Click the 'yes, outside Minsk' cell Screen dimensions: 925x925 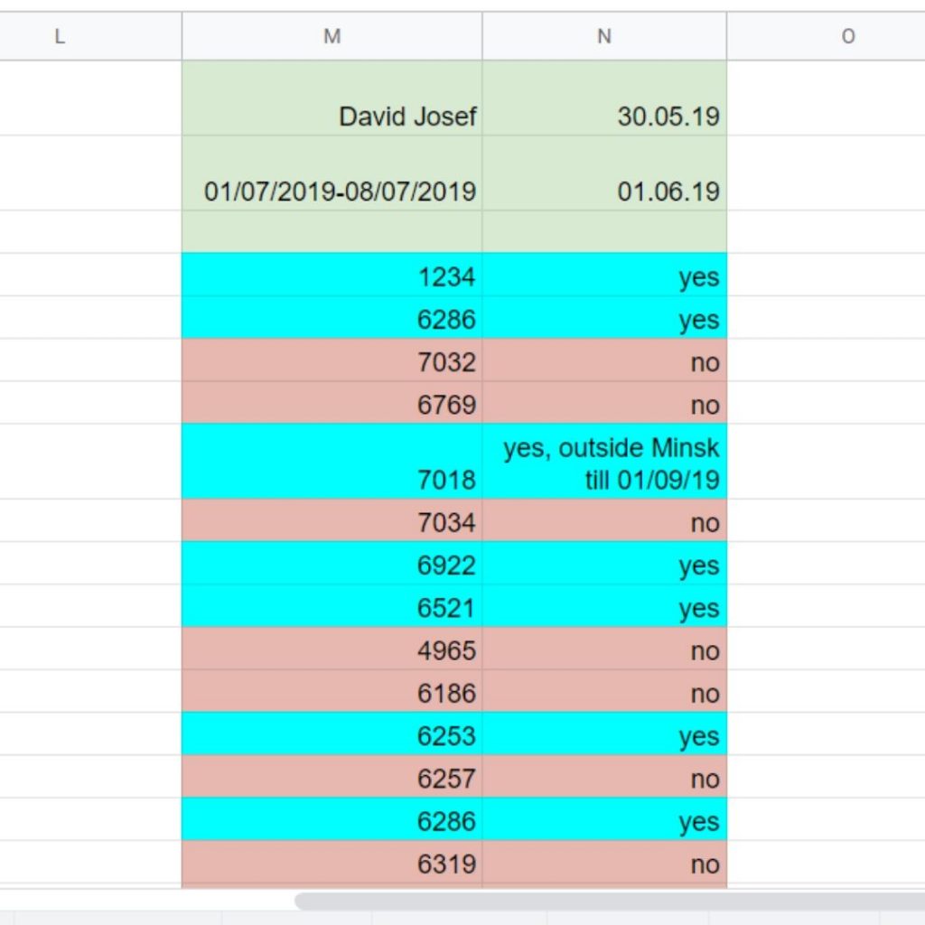[x=604, y=462]
